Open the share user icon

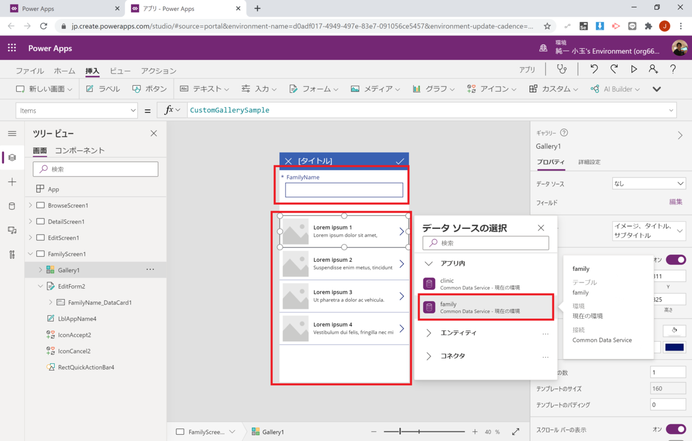[653, 69]
